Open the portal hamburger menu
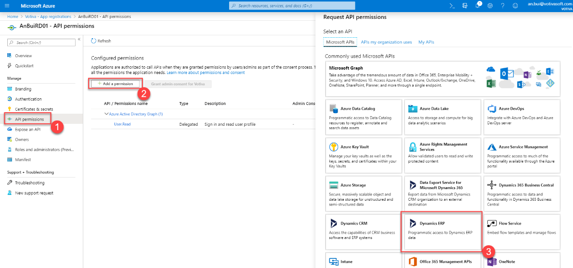573x268 pixels. tap(7, 6)
